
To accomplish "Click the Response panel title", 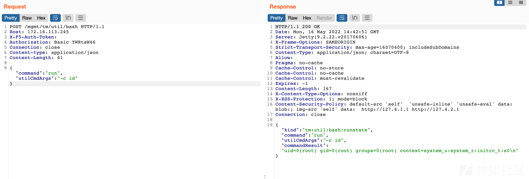I will pos(283,7).
